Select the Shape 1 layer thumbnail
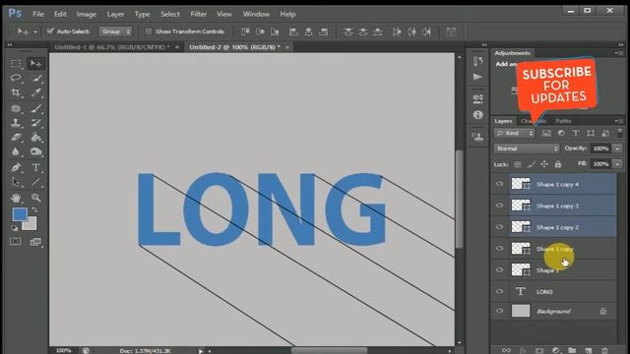The width and height of the screenshot is (630, 354). click(521, 269)
